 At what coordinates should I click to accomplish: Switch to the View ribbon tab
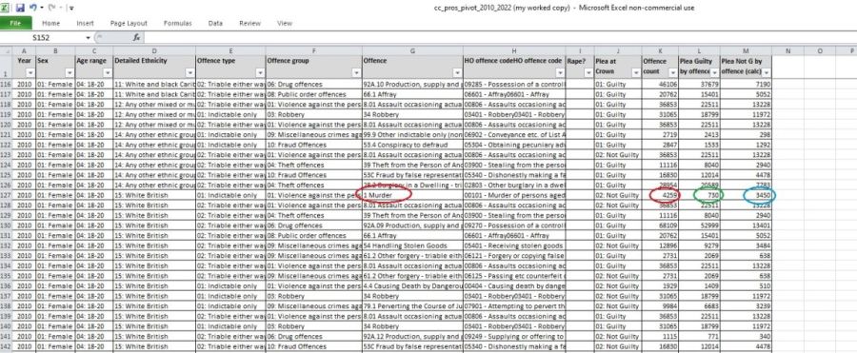point(284,24)
